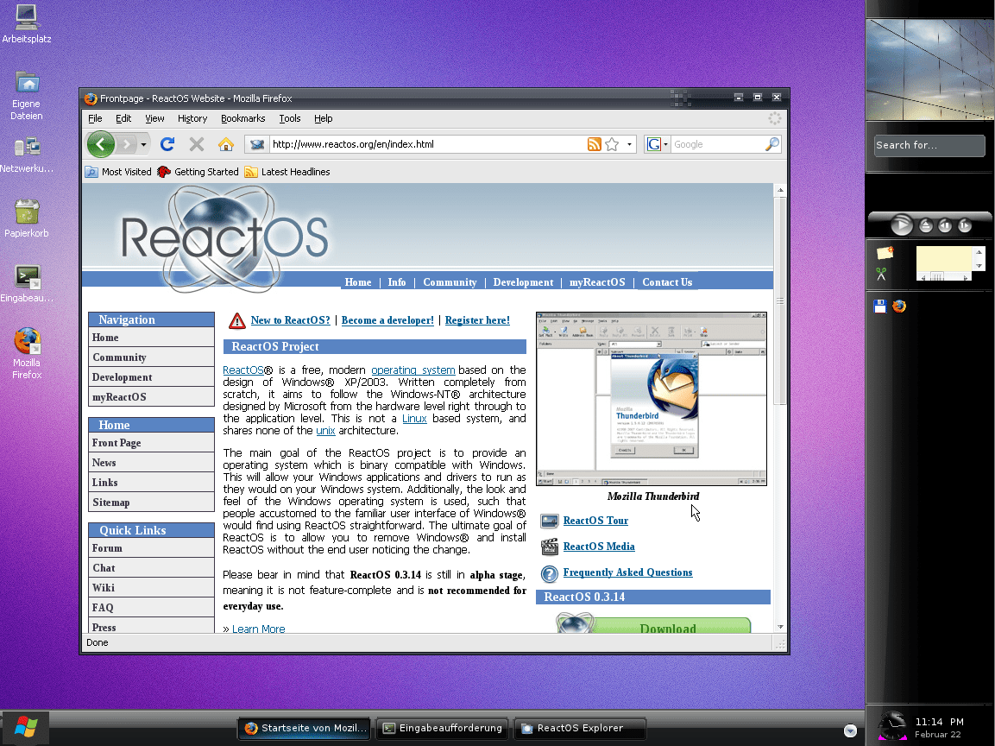Open the Start menu button
This screenshot has height=746, width=995.
click(25, 728)
